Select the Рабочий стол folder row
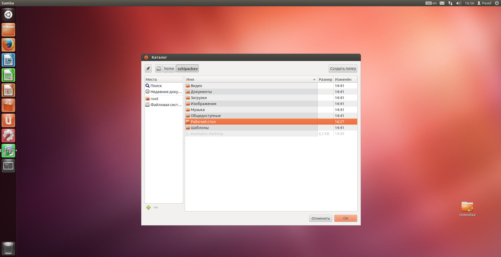501x257 pixels. 271,122
